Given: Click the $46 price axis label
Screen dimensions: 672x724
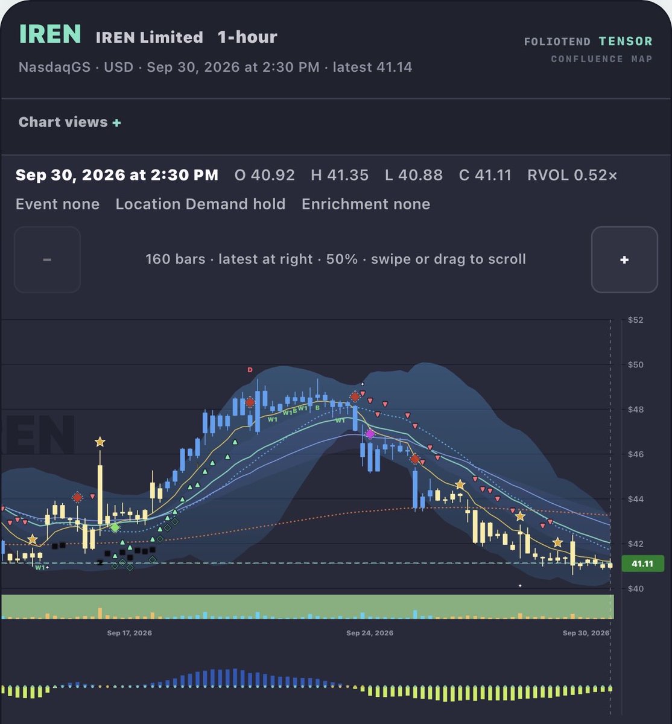Looking at the screenshot, I should 635,454.
